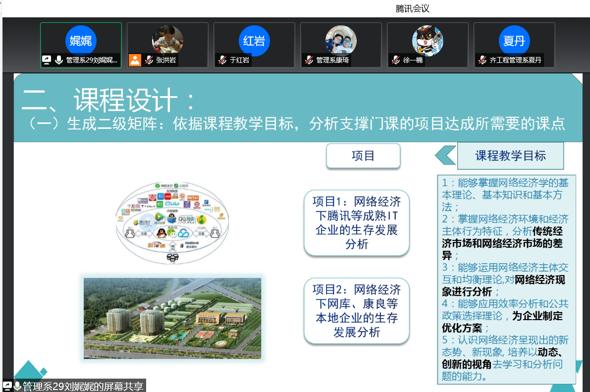Click muted microphone icon next to 管理系康琦
This screenshot has height=392, width=590.
(309, 60)
